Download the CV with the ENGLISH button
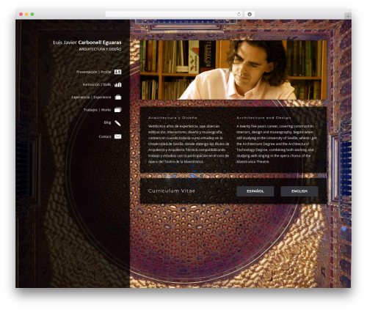Screen dimensions: 367x310 [299, 191]
